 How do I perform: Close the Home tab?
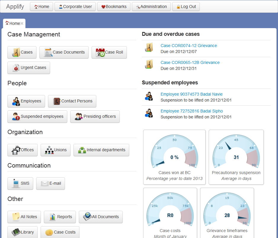pos(22,23)
